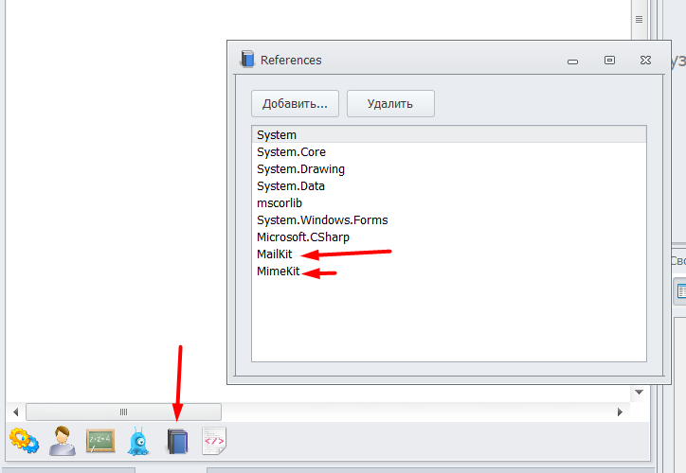
Task: Minimize the References window
Action: point(572,61)
